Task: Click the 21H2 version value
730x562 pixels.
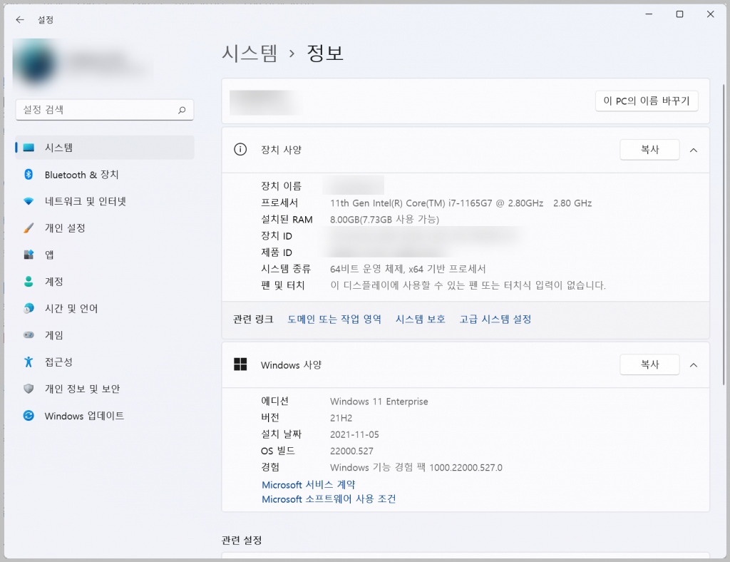Action: coord(341,418)
